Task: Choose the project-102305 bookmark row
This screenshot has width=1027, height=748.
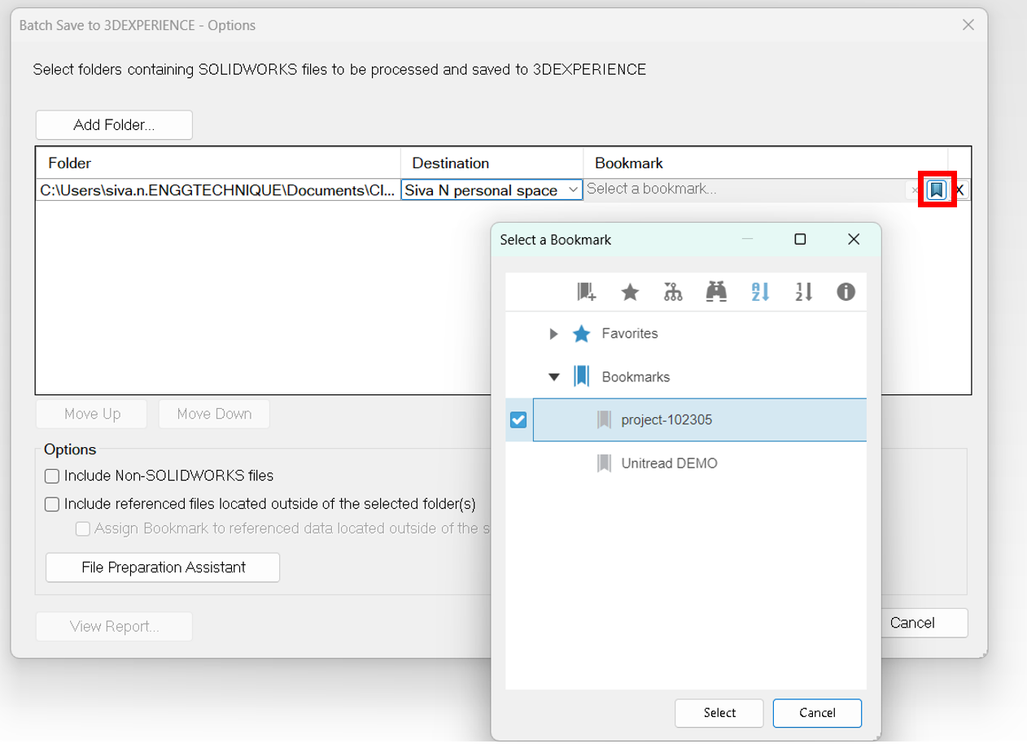Action: click(x=666, y=420)
